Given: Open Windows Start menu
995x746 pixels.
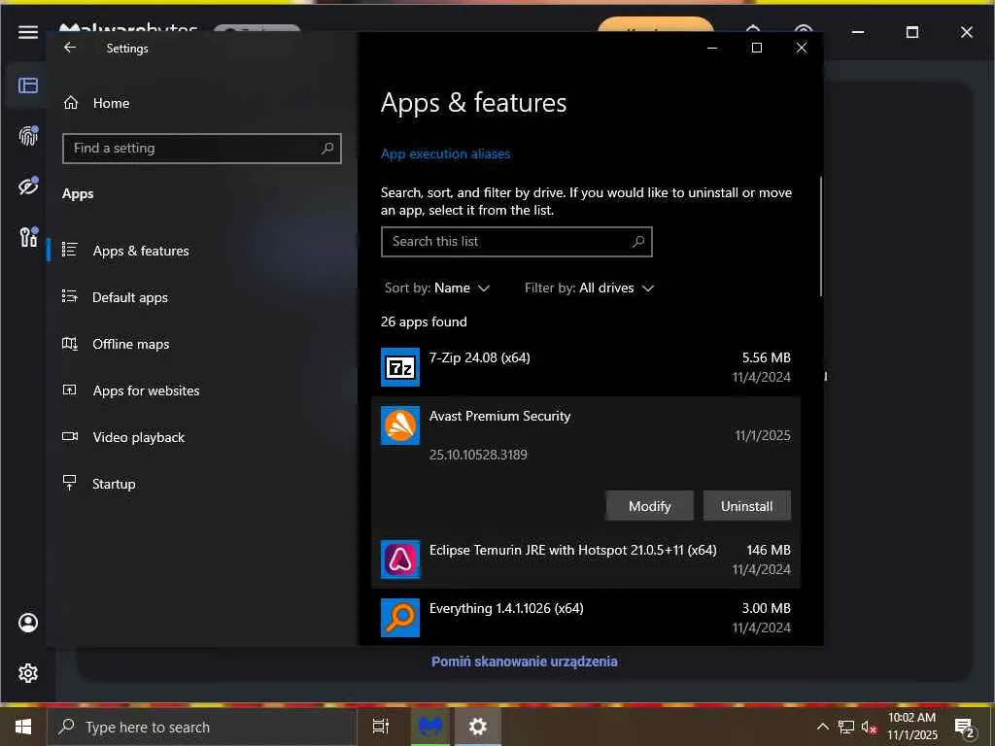Looking at the screenshot, I should 23,727.
